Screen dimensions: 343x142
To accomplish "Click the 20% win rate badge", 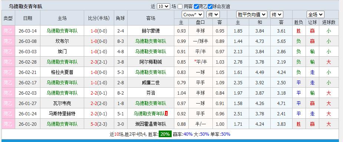I will (x=165, y=134).
